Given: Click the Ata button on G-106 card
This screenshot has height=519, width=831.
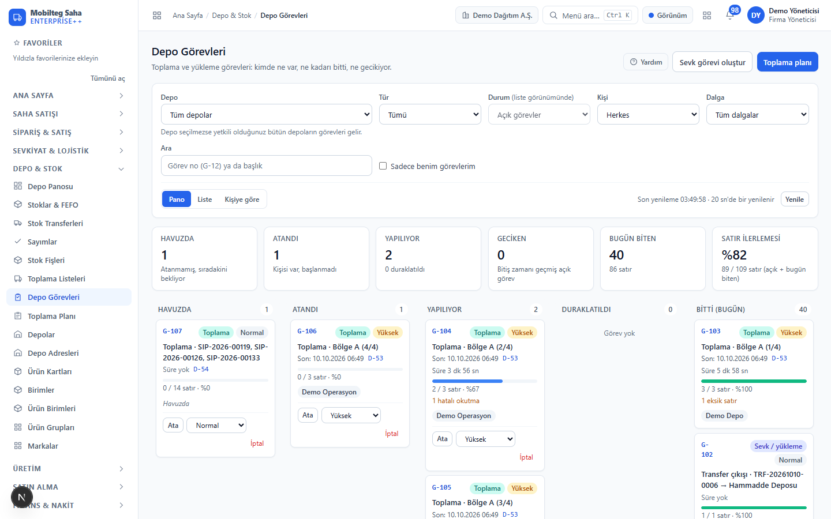Looking at the screenshot, I should click(x=308, y=415).
